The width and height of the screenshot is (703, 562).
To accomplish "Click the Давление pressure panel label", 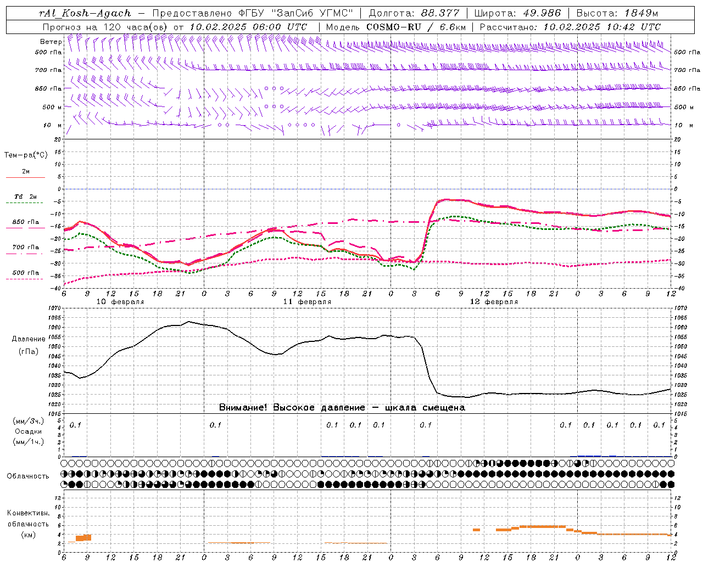I will [x=28, y=339].
